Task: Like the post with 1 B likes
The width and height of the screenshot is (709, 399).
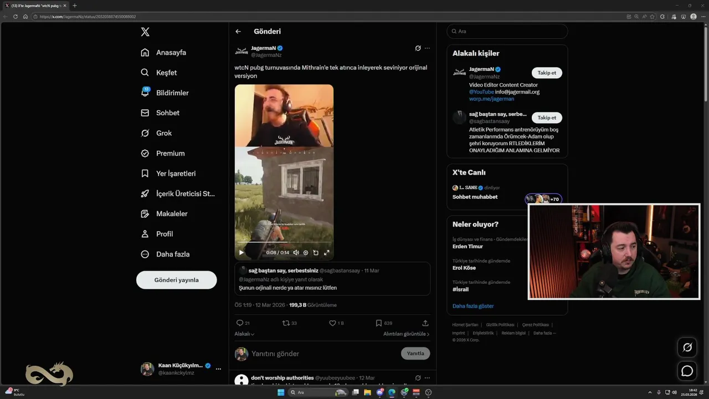Action: 336,323
